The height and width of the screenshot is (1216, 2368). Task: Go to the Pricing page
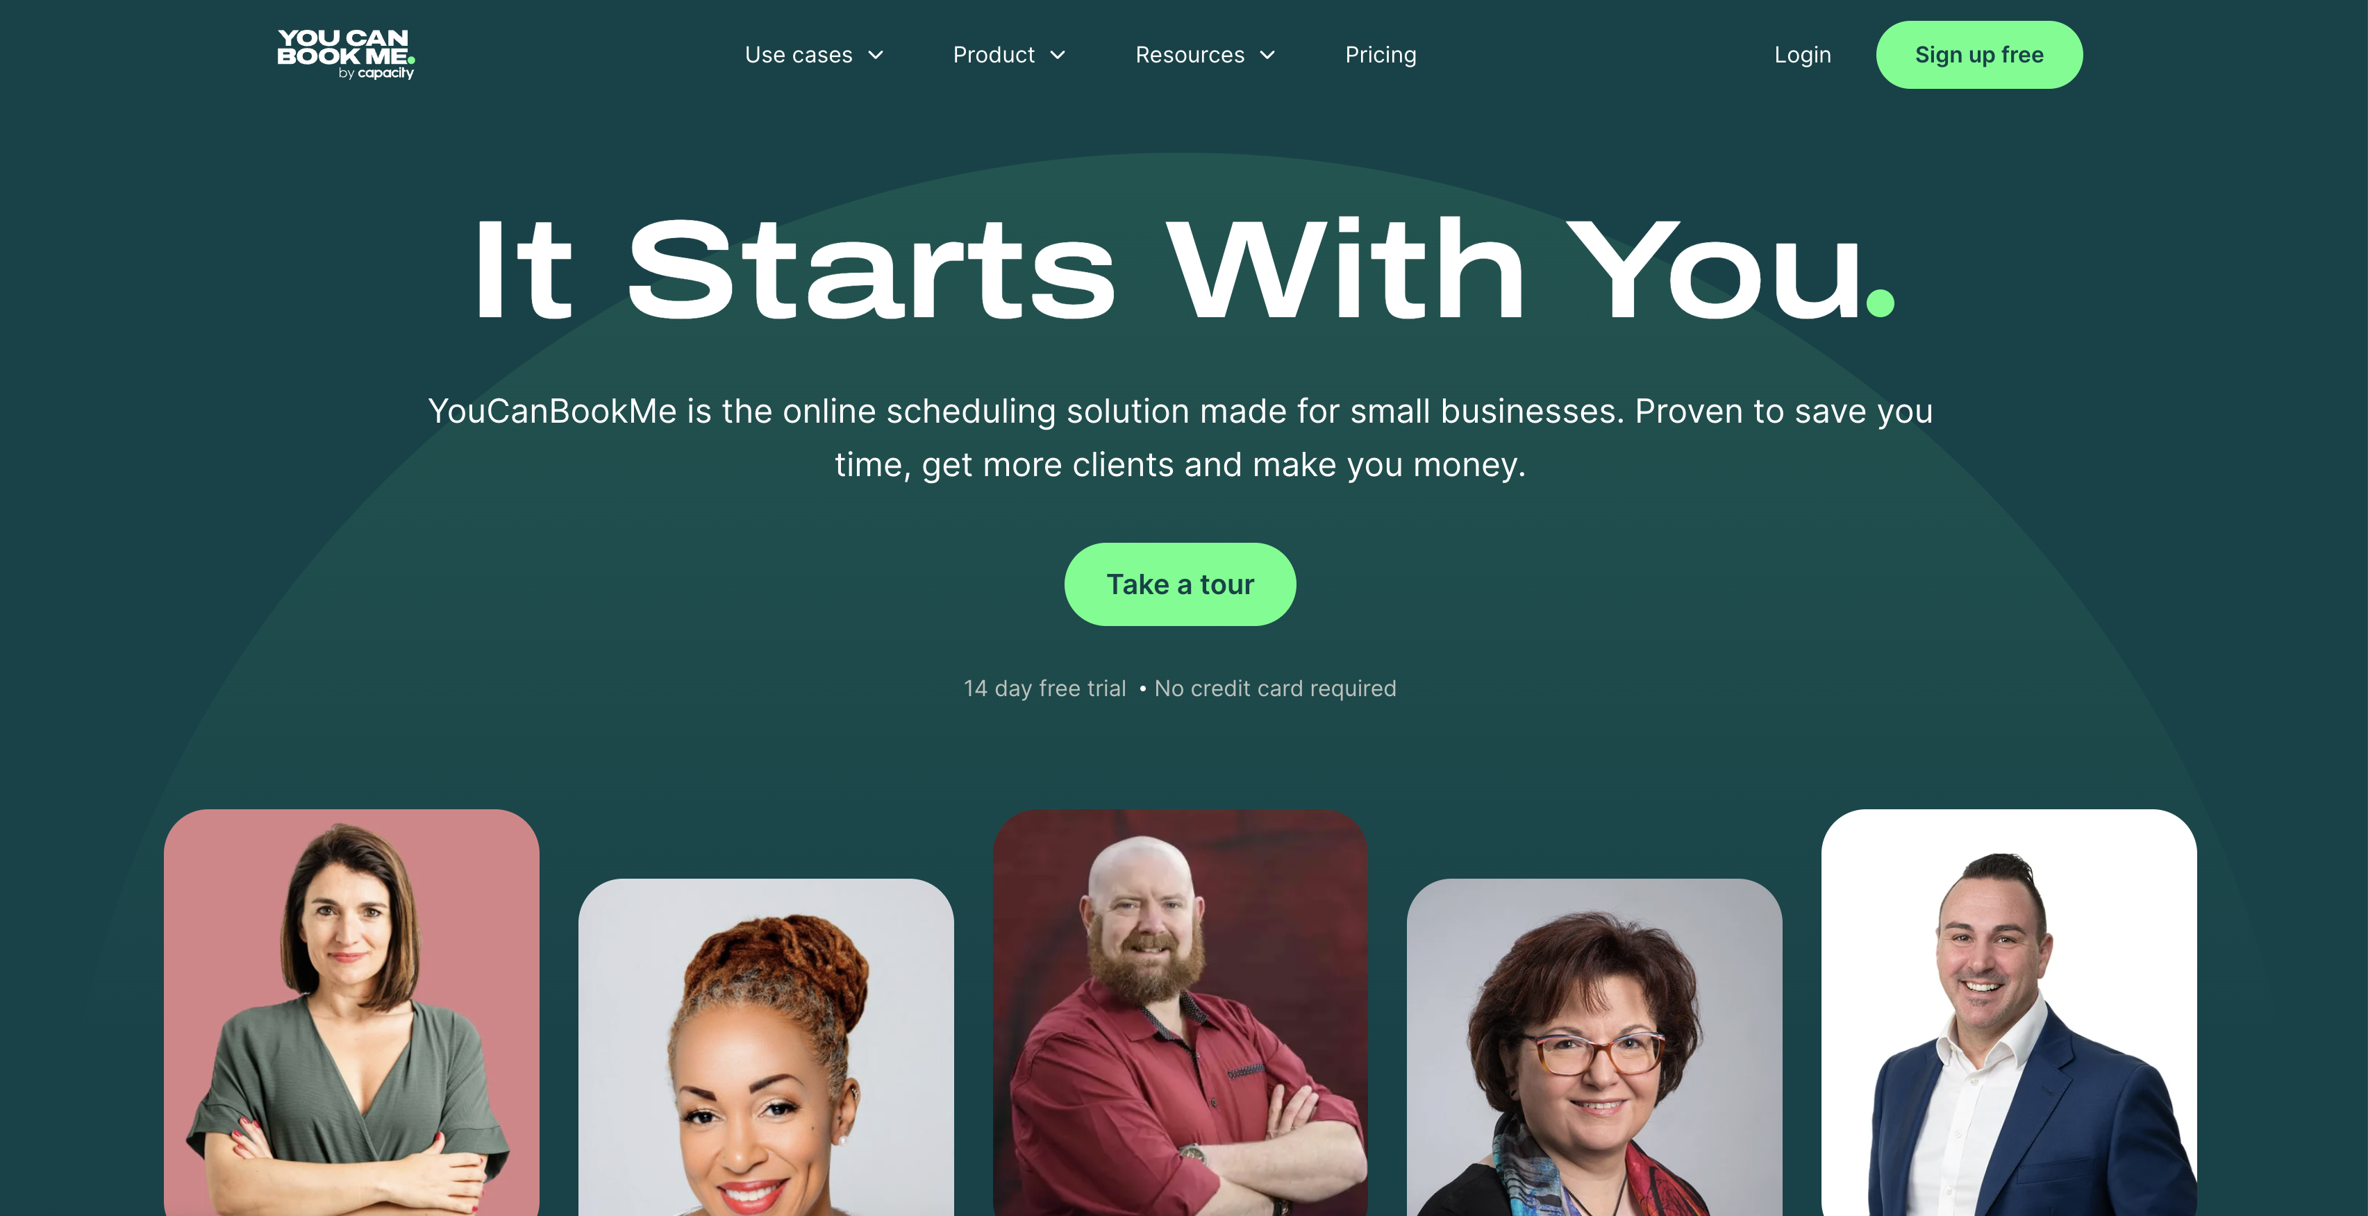(x=1381, y=55)
